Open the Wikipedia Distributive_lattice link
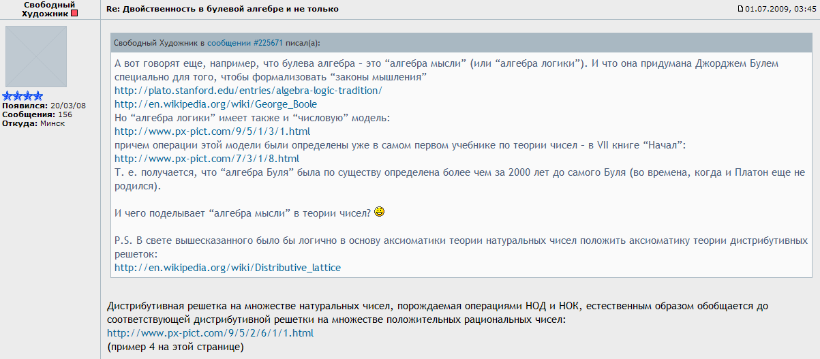Viewport: 820px width, 359px height. [x=227, y=268]
